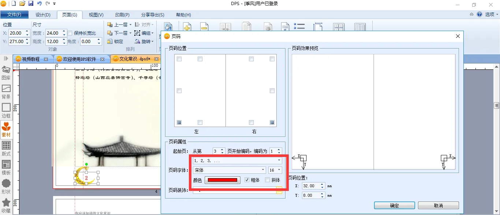Open the 宋体 font name dropdown
Screen dimensions: 500x215
click(x=263, y=170)
